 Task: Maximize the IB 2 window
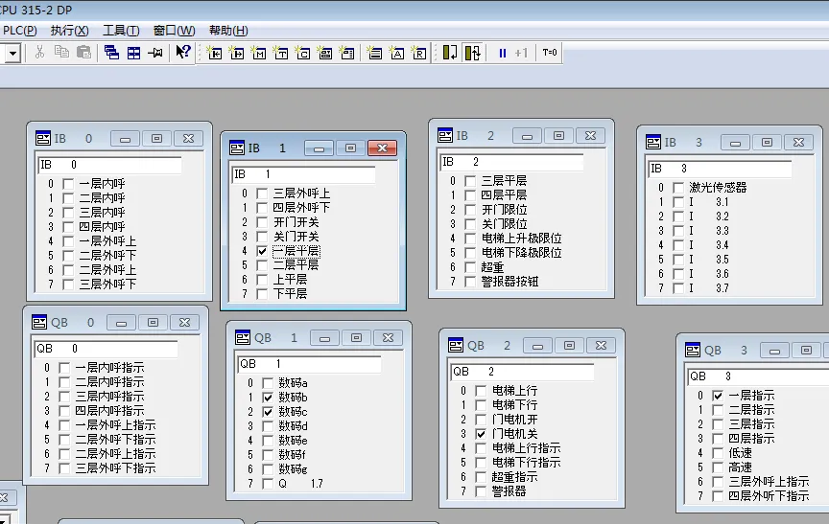[558, 136]
